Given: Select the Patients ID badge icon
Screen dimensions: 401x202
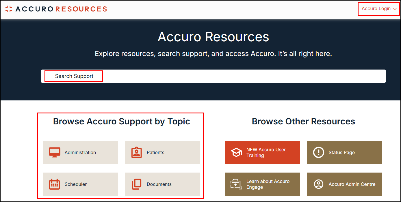Looking at the screenshot, I should (136, 152).
